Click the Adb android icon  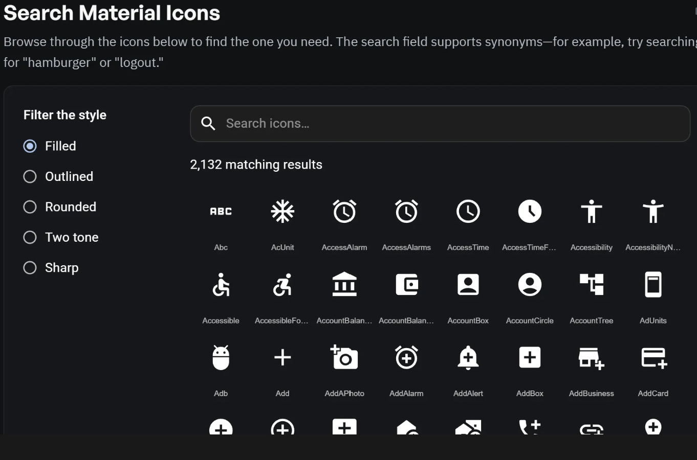click(x=221, y=357)
